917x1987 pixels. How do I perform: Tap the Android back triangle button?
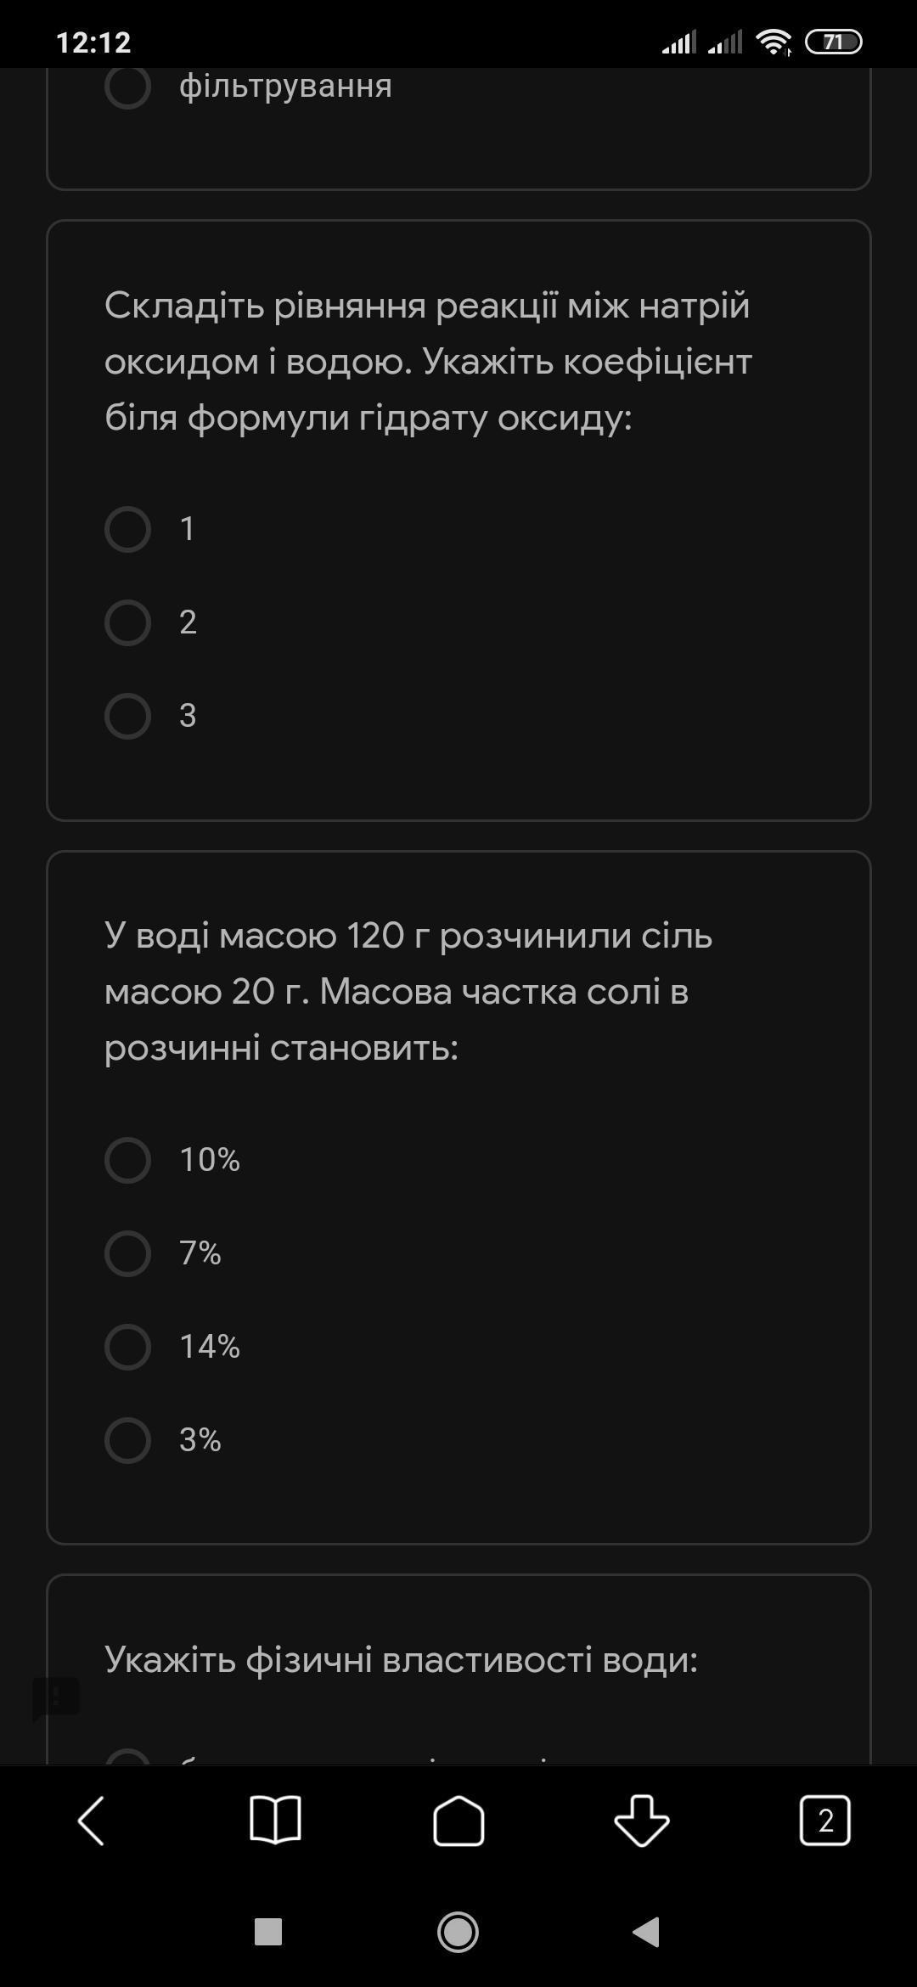click(x=647, y=1932)
